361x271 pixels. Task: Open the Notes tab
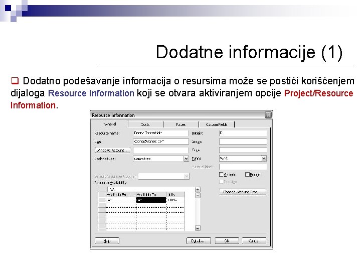tap(180, 124)
